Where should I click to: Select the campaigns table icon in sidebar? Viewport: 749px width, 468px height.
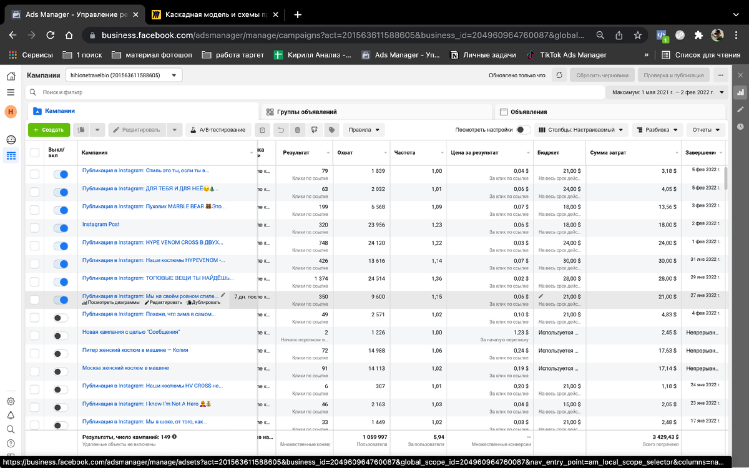click(11, 156)
